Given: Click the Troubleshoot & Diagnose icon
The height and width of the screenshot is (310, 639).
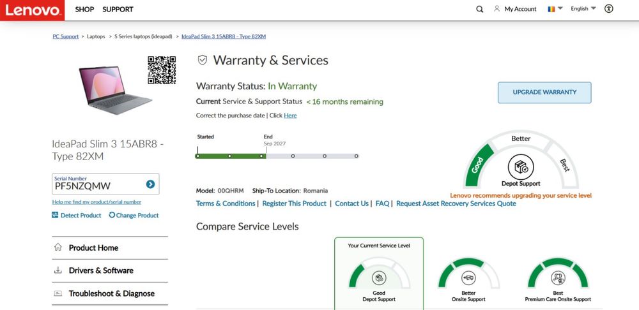Looking at the screenshot, I should coord(58,293).
